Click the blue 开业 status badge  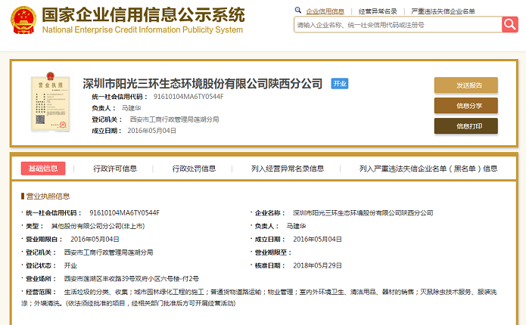point(340,83)
